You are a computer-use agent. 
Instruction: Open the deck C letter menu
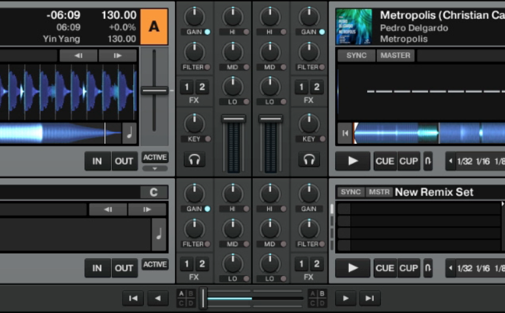pos(154,192)
